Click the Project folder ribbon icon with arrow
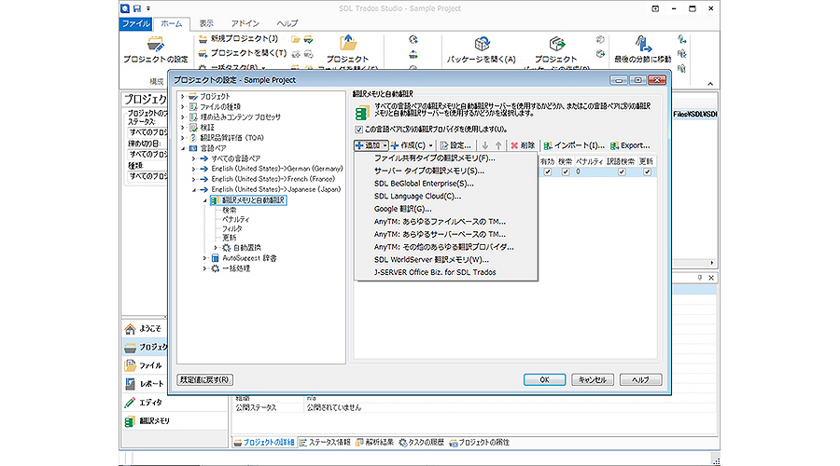Screen dimensions: 840x466 click(x=348, y=43)
